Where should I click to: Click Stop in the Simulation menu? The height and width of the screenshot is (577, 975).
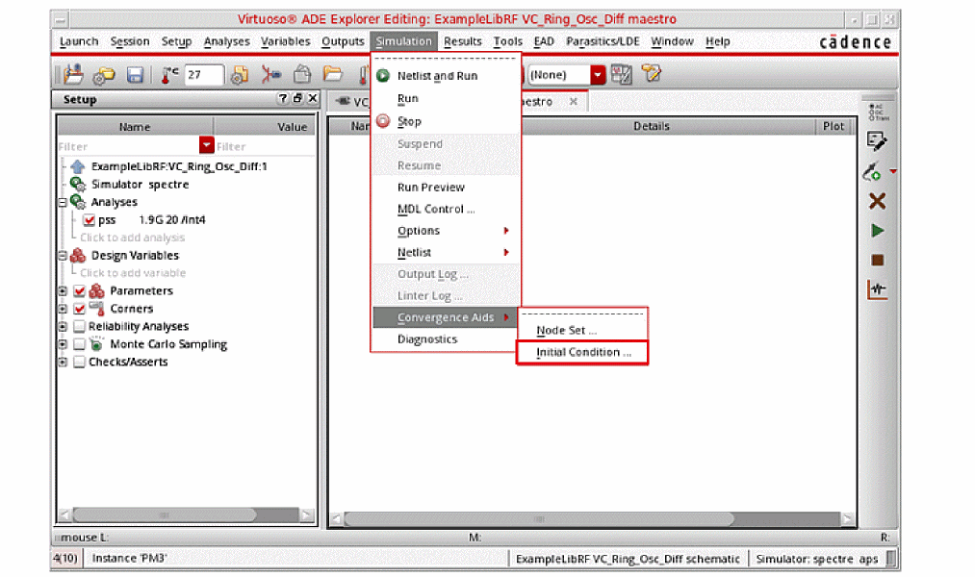[x=446, y=121]
